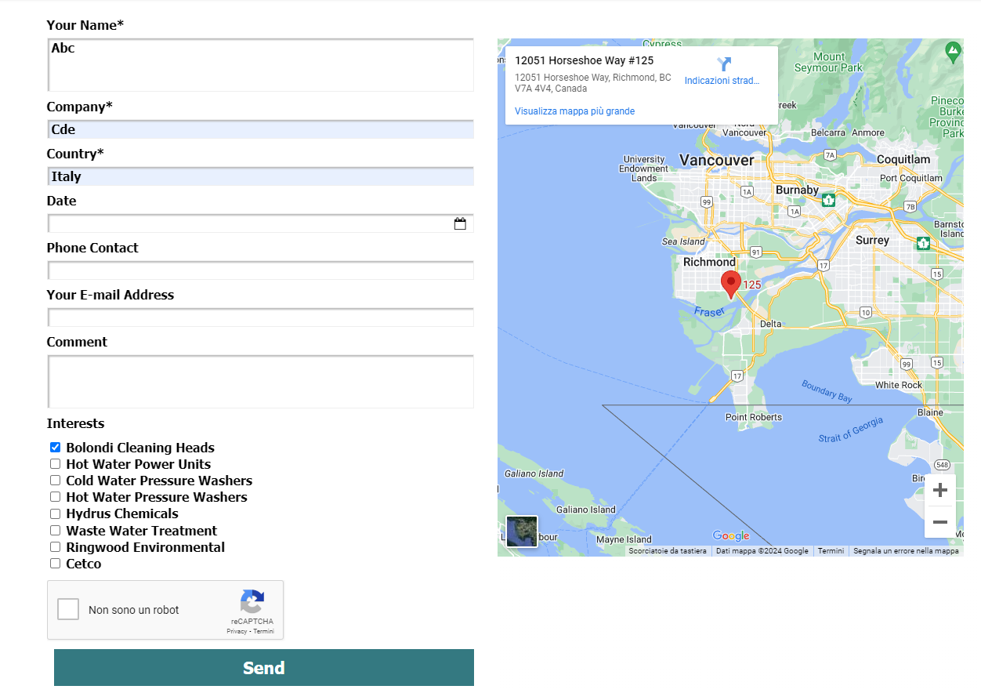Click Richmond label on the map
981x693 pixels.
709,262
